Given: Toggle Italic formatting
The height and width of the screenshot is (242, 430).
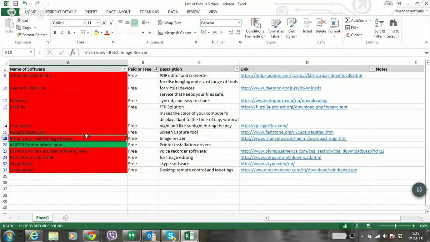Looking at the screenshot, I should coord(62,33).
